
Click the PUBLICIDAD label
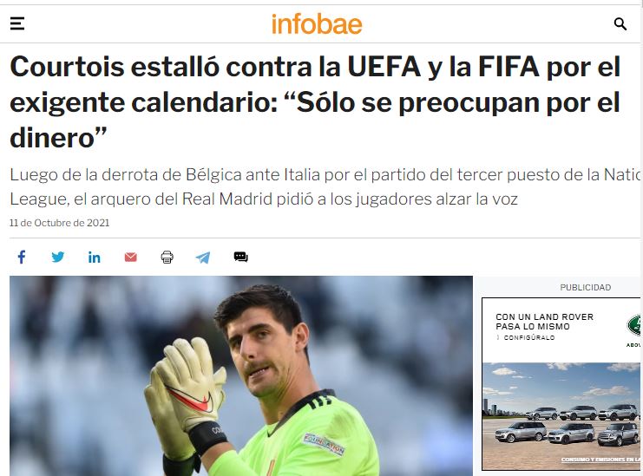point(586,288)
